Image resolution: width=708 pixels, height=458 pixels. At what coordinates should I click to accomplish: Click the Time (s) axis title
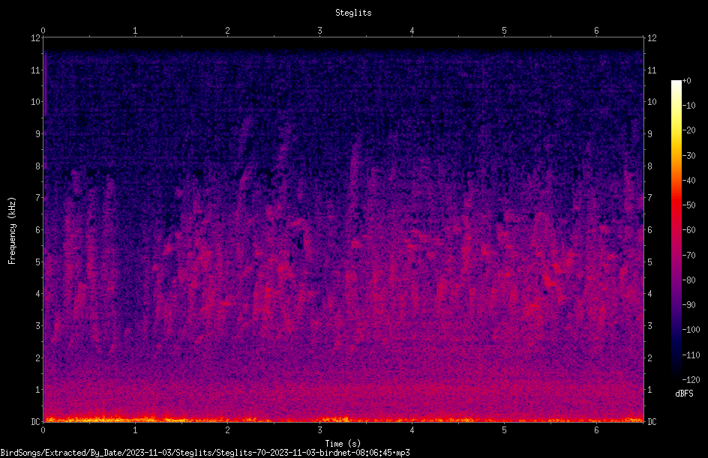tap(343, 444)
